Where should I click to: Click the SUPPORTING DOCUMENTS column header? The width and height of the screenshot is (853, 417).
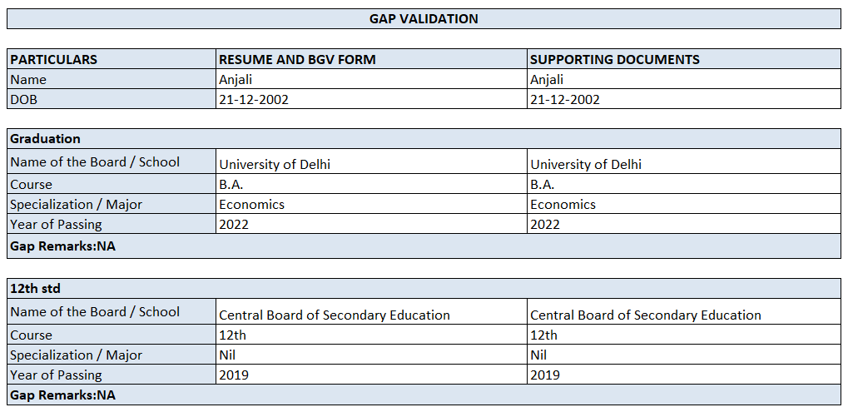tap(615, 59)
